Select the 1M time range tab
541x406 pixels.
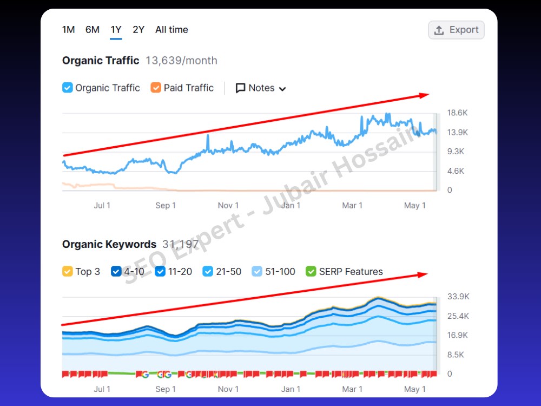[68, 30]
